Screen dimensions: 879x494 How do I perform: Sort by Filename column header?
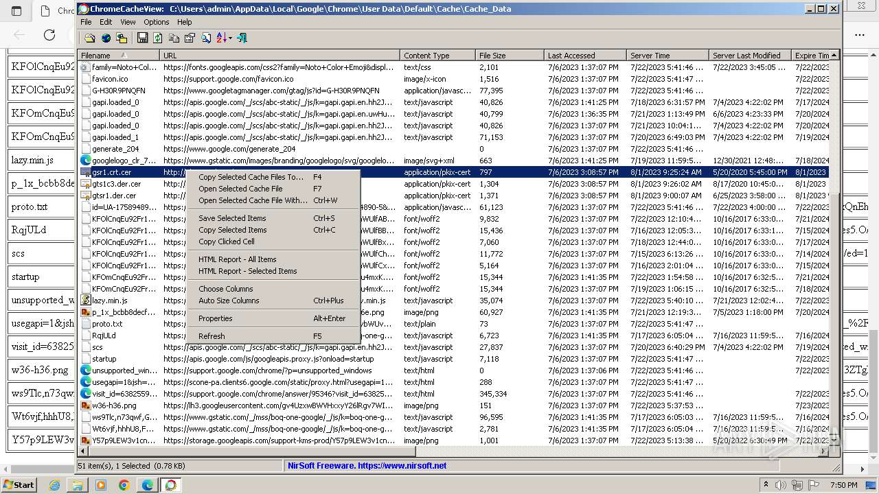pyautogui.click(x=119, y=56)
